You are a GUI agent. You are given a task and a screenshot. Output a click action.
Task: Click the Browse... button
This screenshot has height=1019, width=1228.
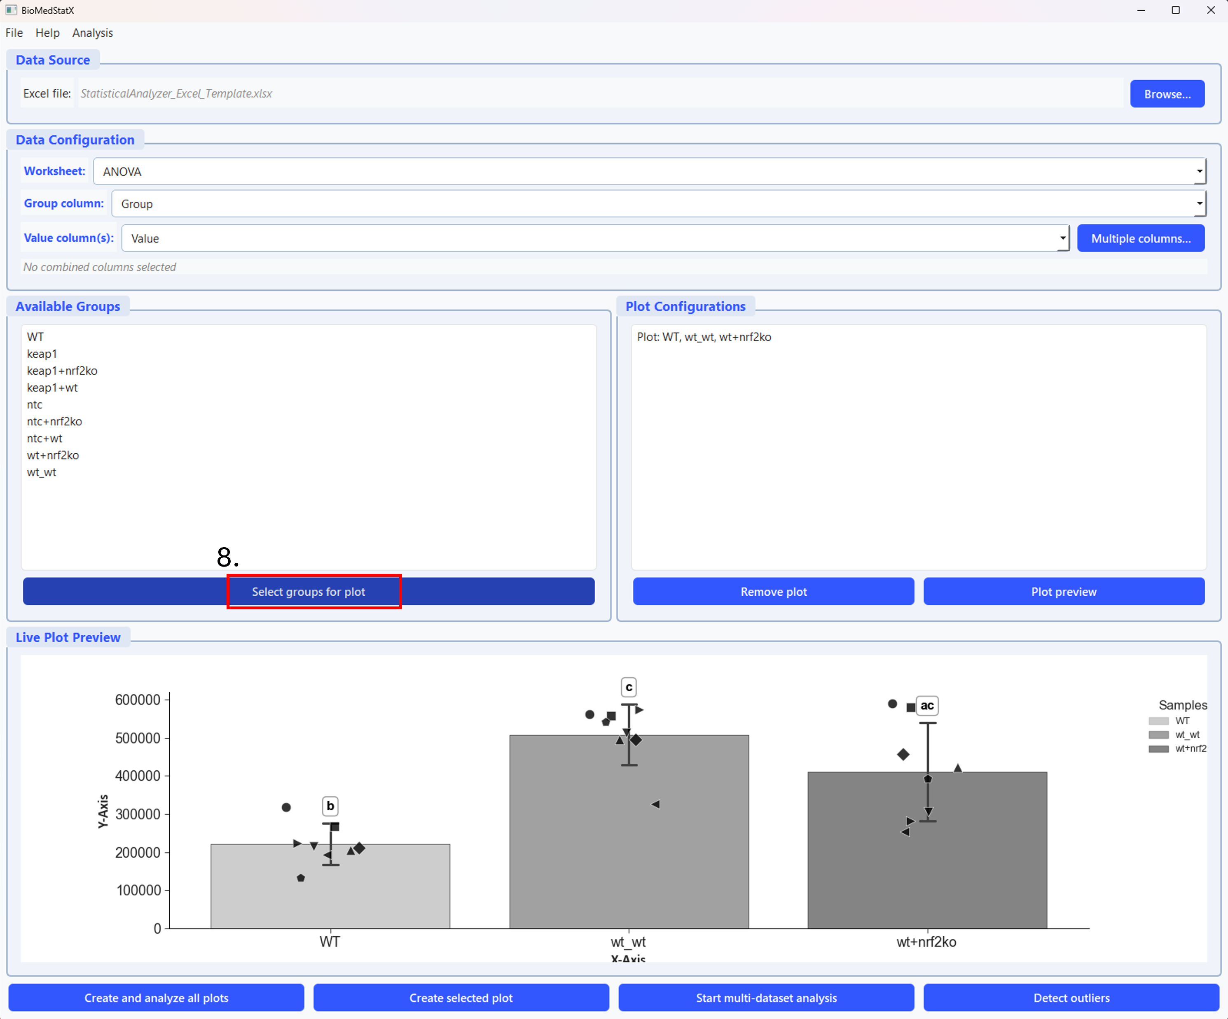tap(1167, 93)
